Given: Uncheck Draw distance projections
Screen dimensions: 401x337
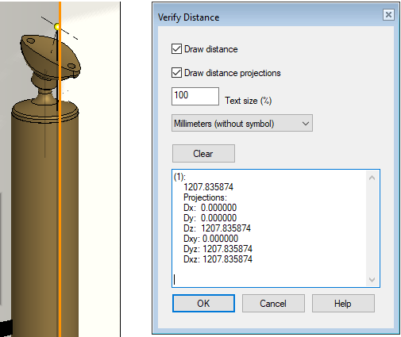Looking at the screenshot, I should [x=176, y=72].
